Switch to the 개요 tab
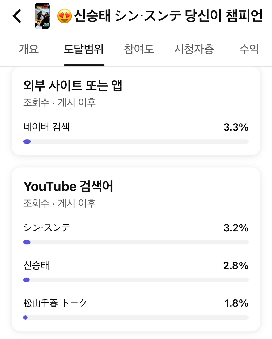The height and width of the screenshot is (339, 272). click(x=29, y=49)
